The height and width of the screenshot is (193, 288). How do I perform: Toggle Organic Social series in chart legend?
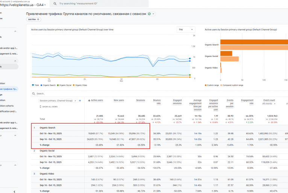click(x=65, y=85)
